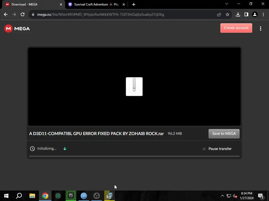
Task: Open Chrome three-dot menu
Action: point(263,15)
